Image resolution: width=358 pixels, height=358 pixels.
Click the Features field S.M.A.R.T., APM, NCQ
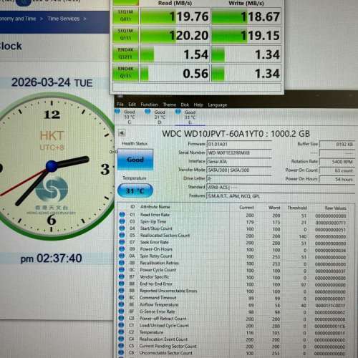click(281, 196)
